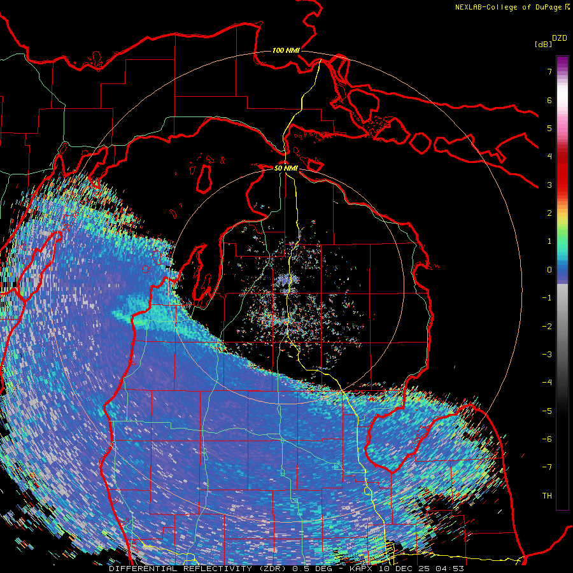This screenshot has height=573, width=573.
Task: Click the DZD legend title
Action: (560, 38)
